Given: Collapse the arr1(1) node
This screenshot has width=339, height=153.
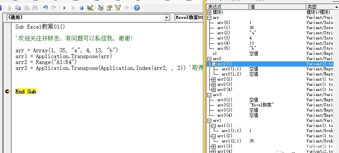Looking at the screenshot, I should point(213,126).
